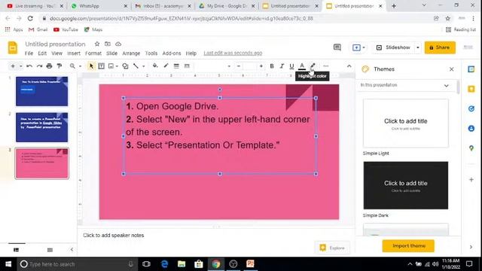Open the Slideshow options dropdown arrow
This screenshot has width=482, height=271.
tap(417, 47)
